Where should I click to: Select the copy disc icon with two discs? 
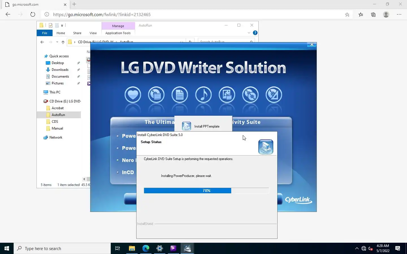point(250,95)
